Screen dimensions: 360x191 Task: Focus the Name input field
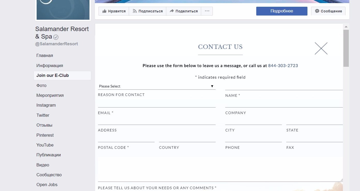(284, 86)
